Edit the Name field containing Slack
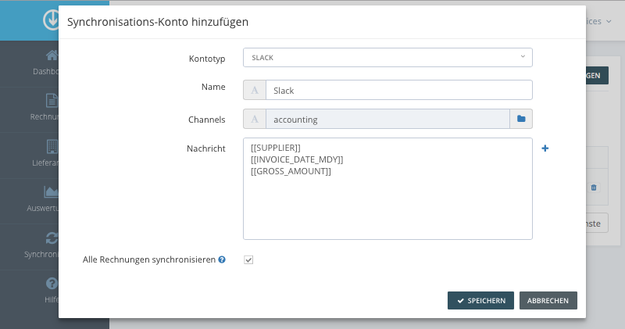 point(399,90)
